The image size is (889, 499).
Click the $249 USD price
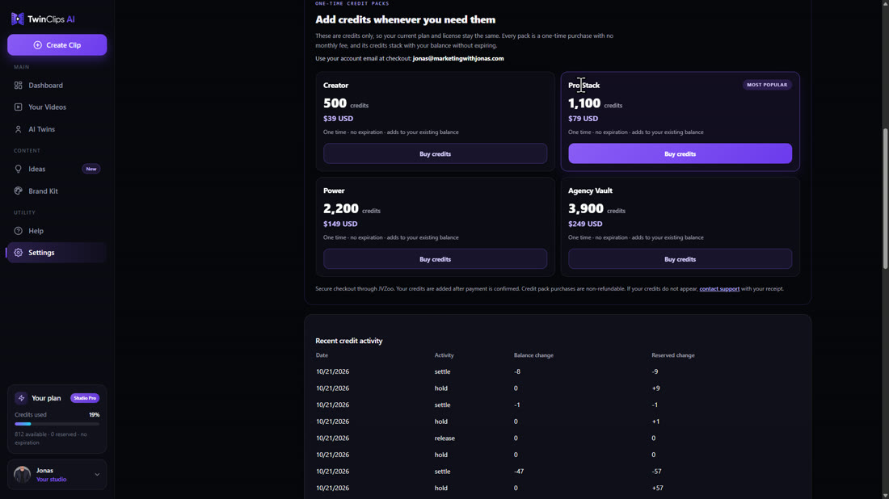585,224
